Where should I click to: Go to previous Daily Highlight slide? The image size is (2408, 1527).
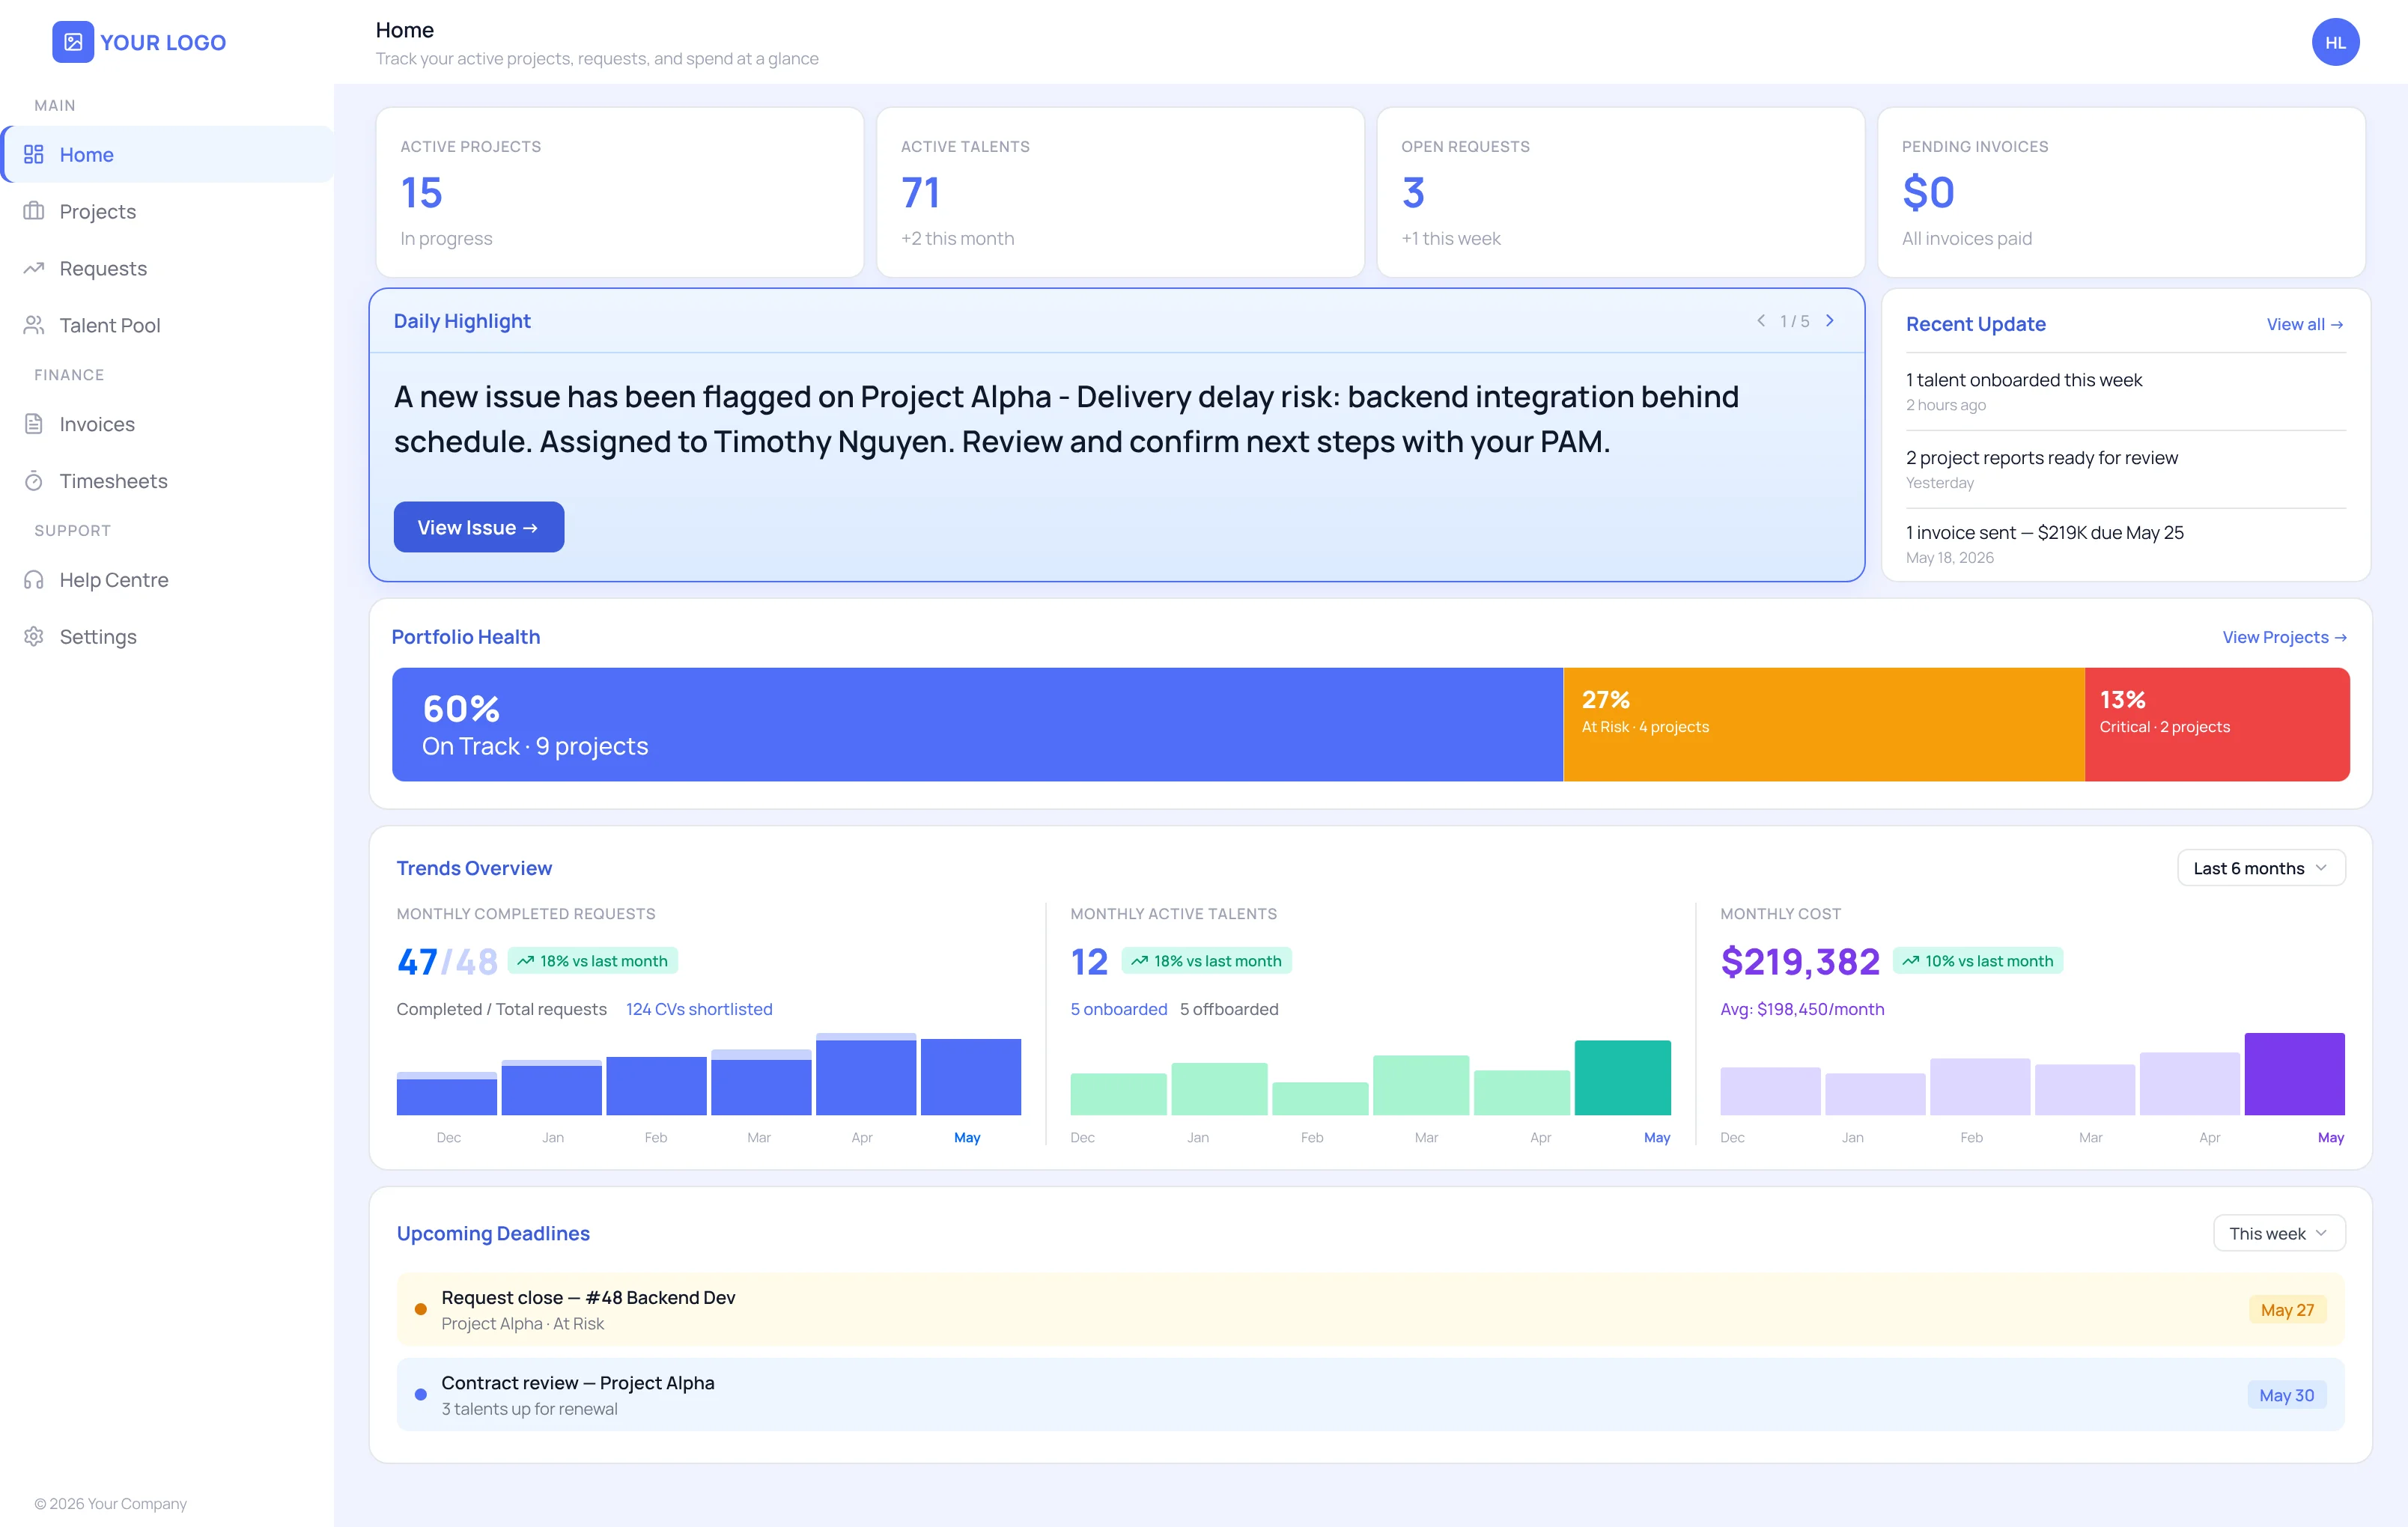pos(1761,321)
